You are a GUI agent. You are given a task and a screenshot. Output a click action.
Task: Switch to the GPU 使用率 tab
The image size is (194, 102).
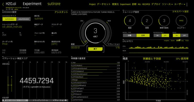[x=182, y=59]
